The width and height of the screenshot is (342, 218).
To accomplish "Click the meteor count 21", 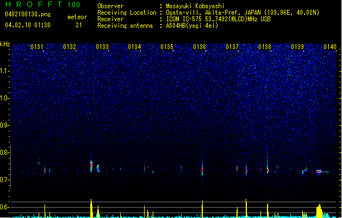I will click(79, 25).
